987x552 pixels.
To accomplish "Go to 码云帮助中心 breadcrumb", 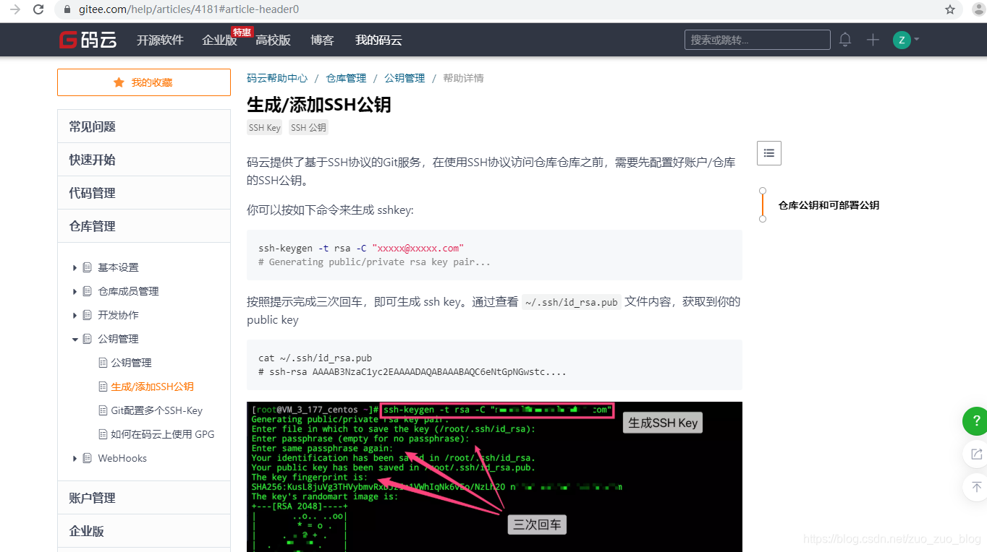I will tap(277, 78).
